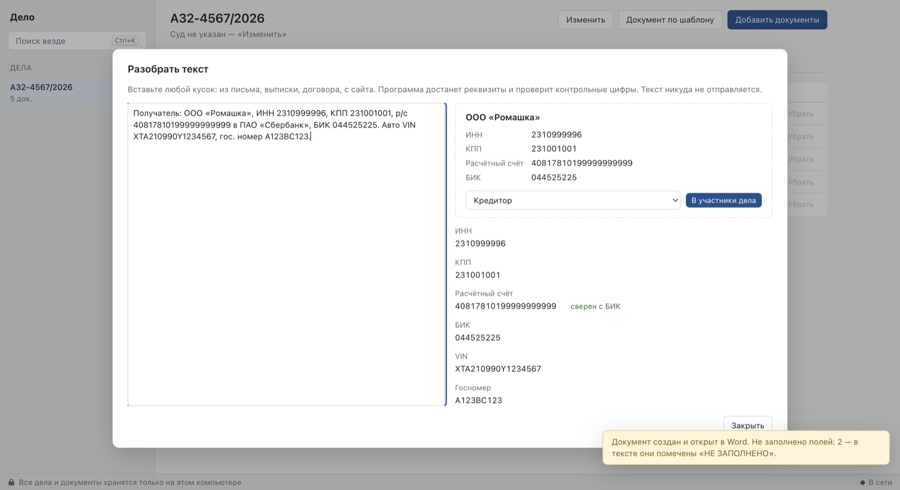Click the standalone ИНН value below card
This screenshot has width=900, height=490.
point(480,243)
